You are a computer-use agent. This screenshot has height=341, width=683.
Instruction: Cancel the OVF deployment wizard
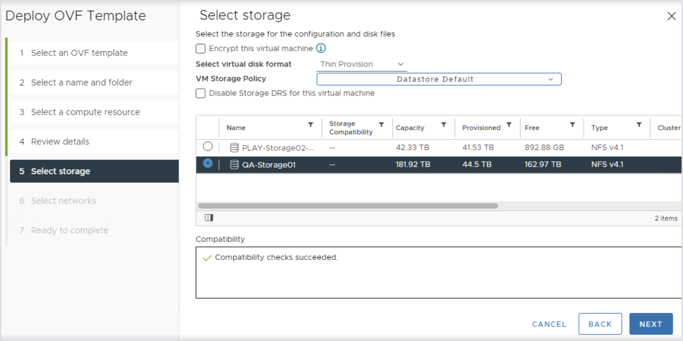click(x=549, y=324)
